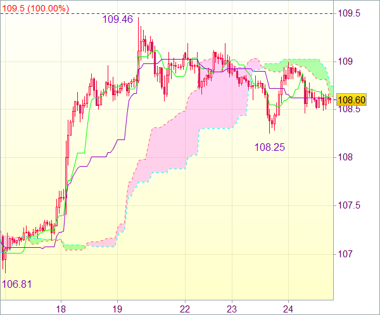The image size is (380, 315).
Task: Click the 107 price axis label
Action: click(345, 254)
